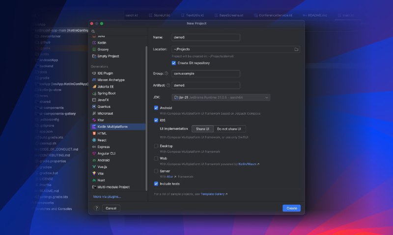Switch to the ConferenceService.kt editor tab
Viewport: 393px width, 235px height.
coord(273,15)
